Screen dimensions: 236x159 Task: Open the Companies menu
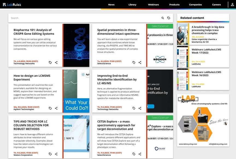click(x=195, y=5)
